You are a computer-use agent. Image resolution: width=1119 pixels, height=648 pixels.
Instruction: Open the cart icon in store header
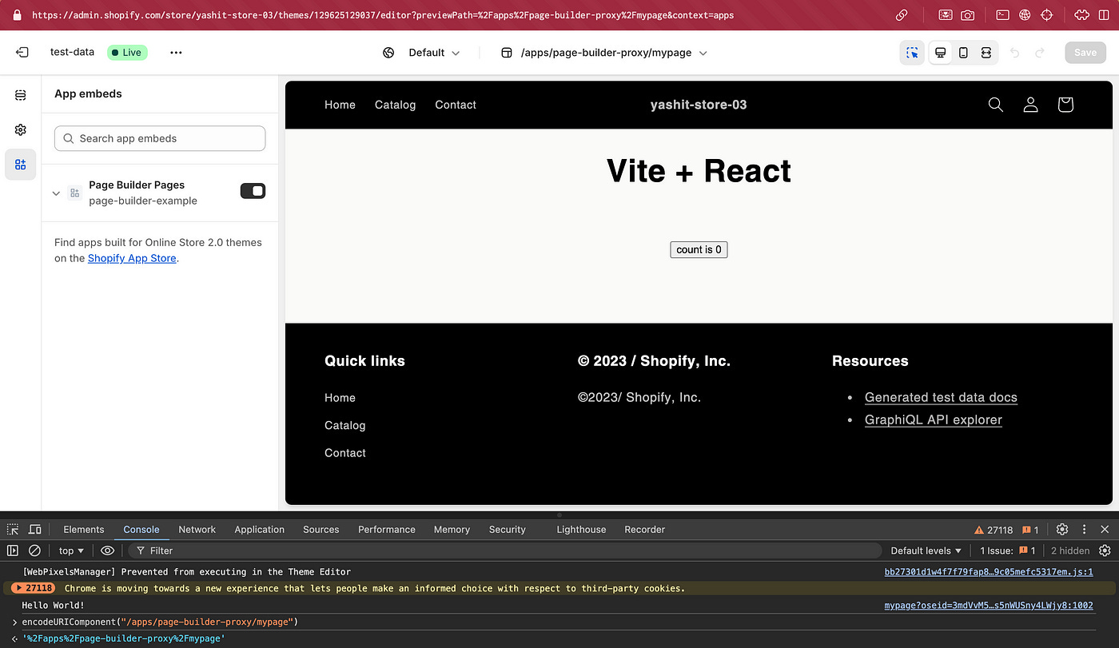(x=1065, y=105)
